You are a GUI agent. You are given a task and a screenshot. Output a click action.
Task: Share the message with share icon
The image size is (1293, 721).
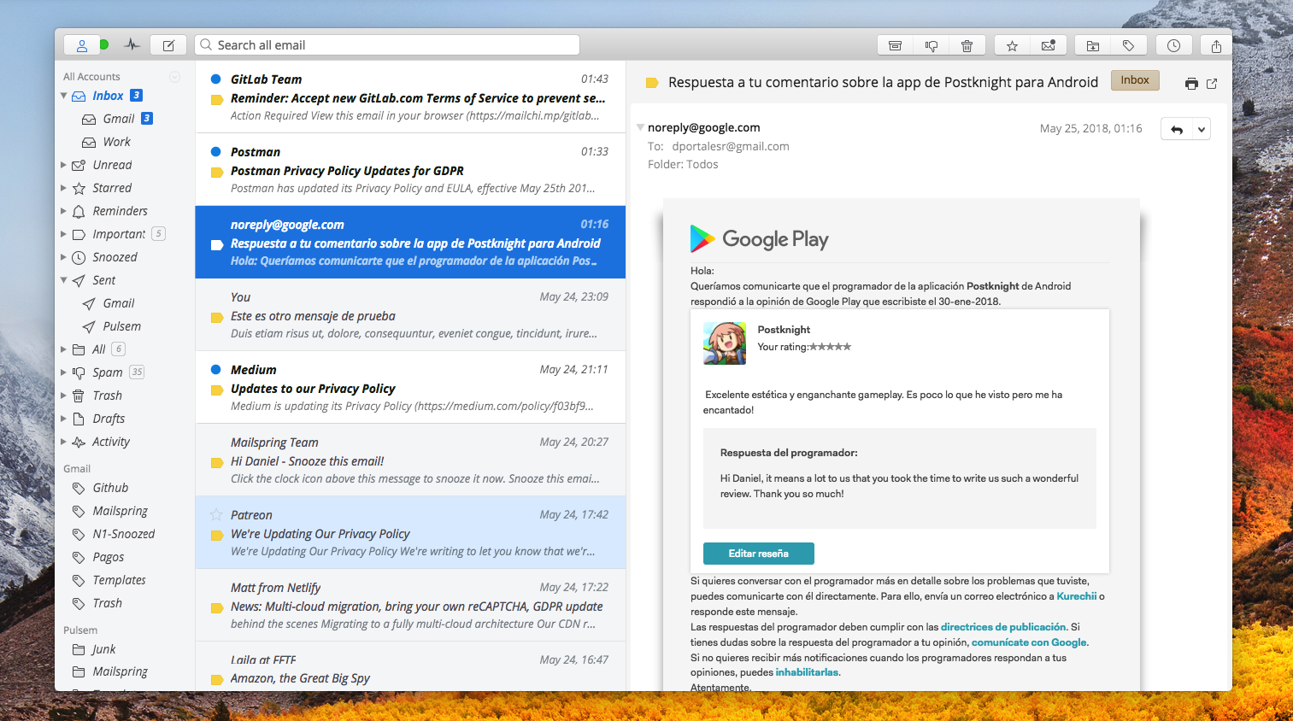point(1216,46)
